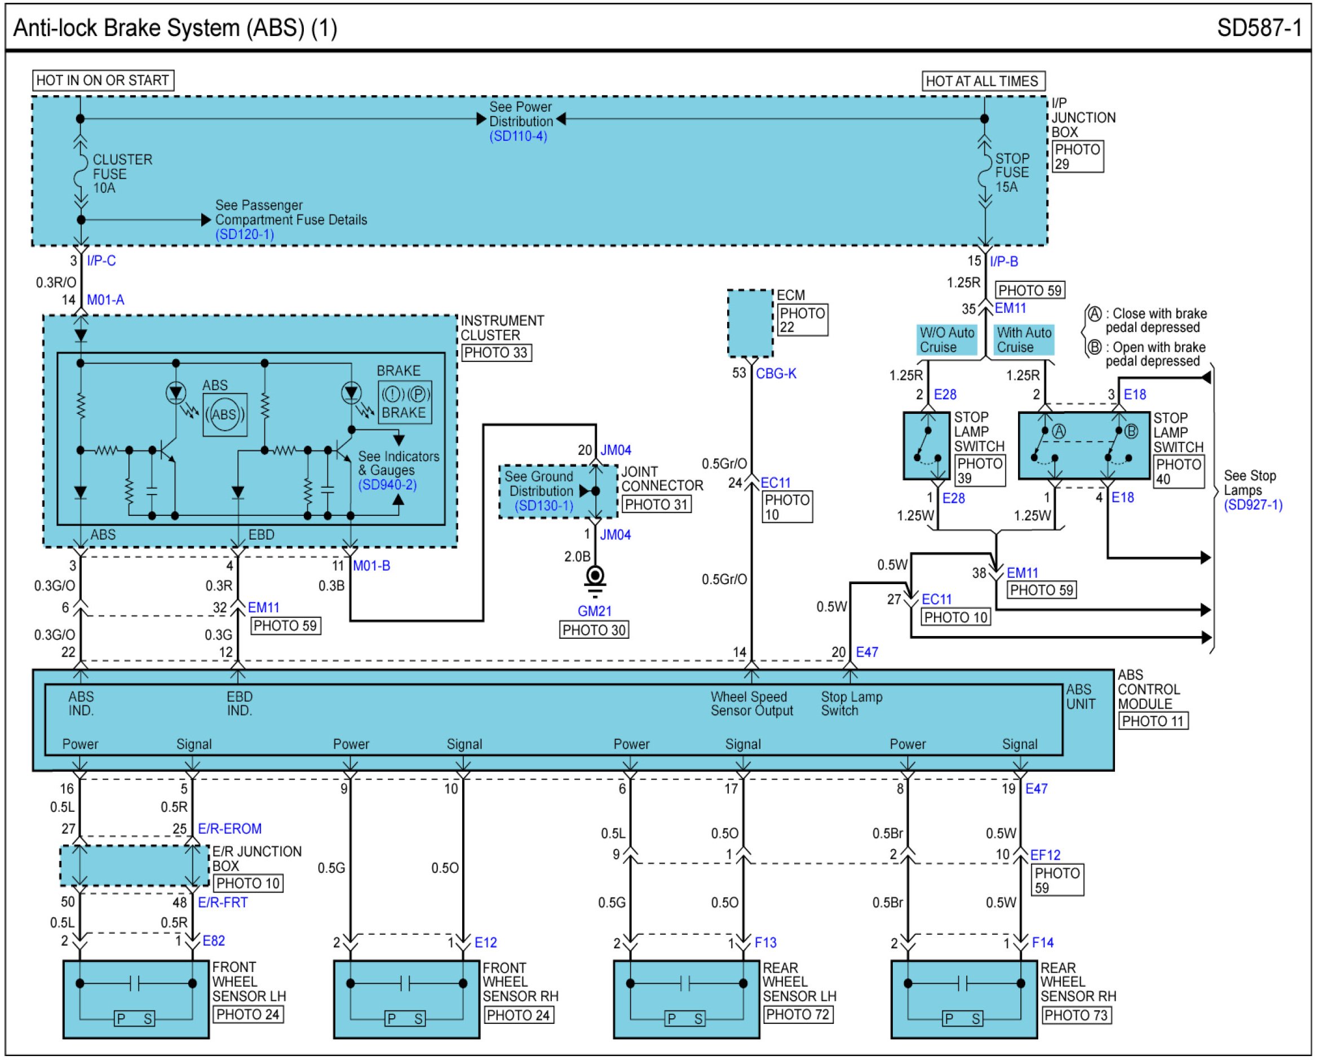Click the HOT AT ALL TIMES box
This screenshot has height=1060, width=1319.
click(x=982, y=81)
